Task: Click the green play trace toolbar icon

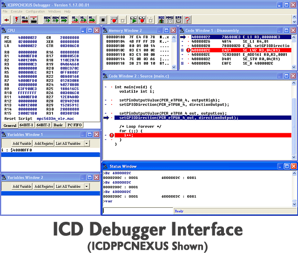Action: coord(134,20)
